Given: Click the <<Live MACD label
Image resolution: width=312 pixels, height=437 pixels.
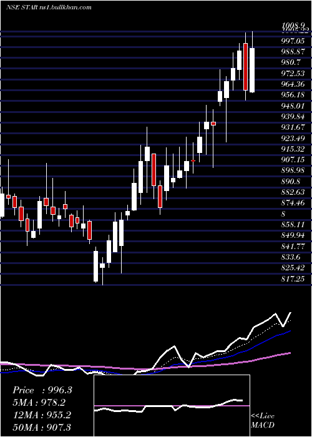Looking at the screenshot, I should click(263, 421).
